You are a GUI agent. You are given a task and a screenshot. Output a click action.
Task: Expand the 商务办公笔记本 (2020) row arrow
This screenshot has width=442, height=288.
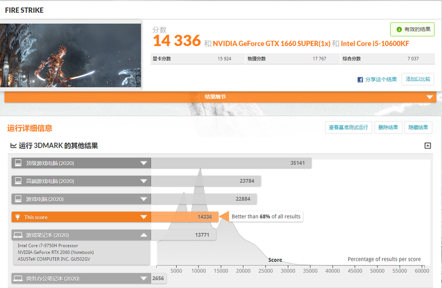pos(143,278)
